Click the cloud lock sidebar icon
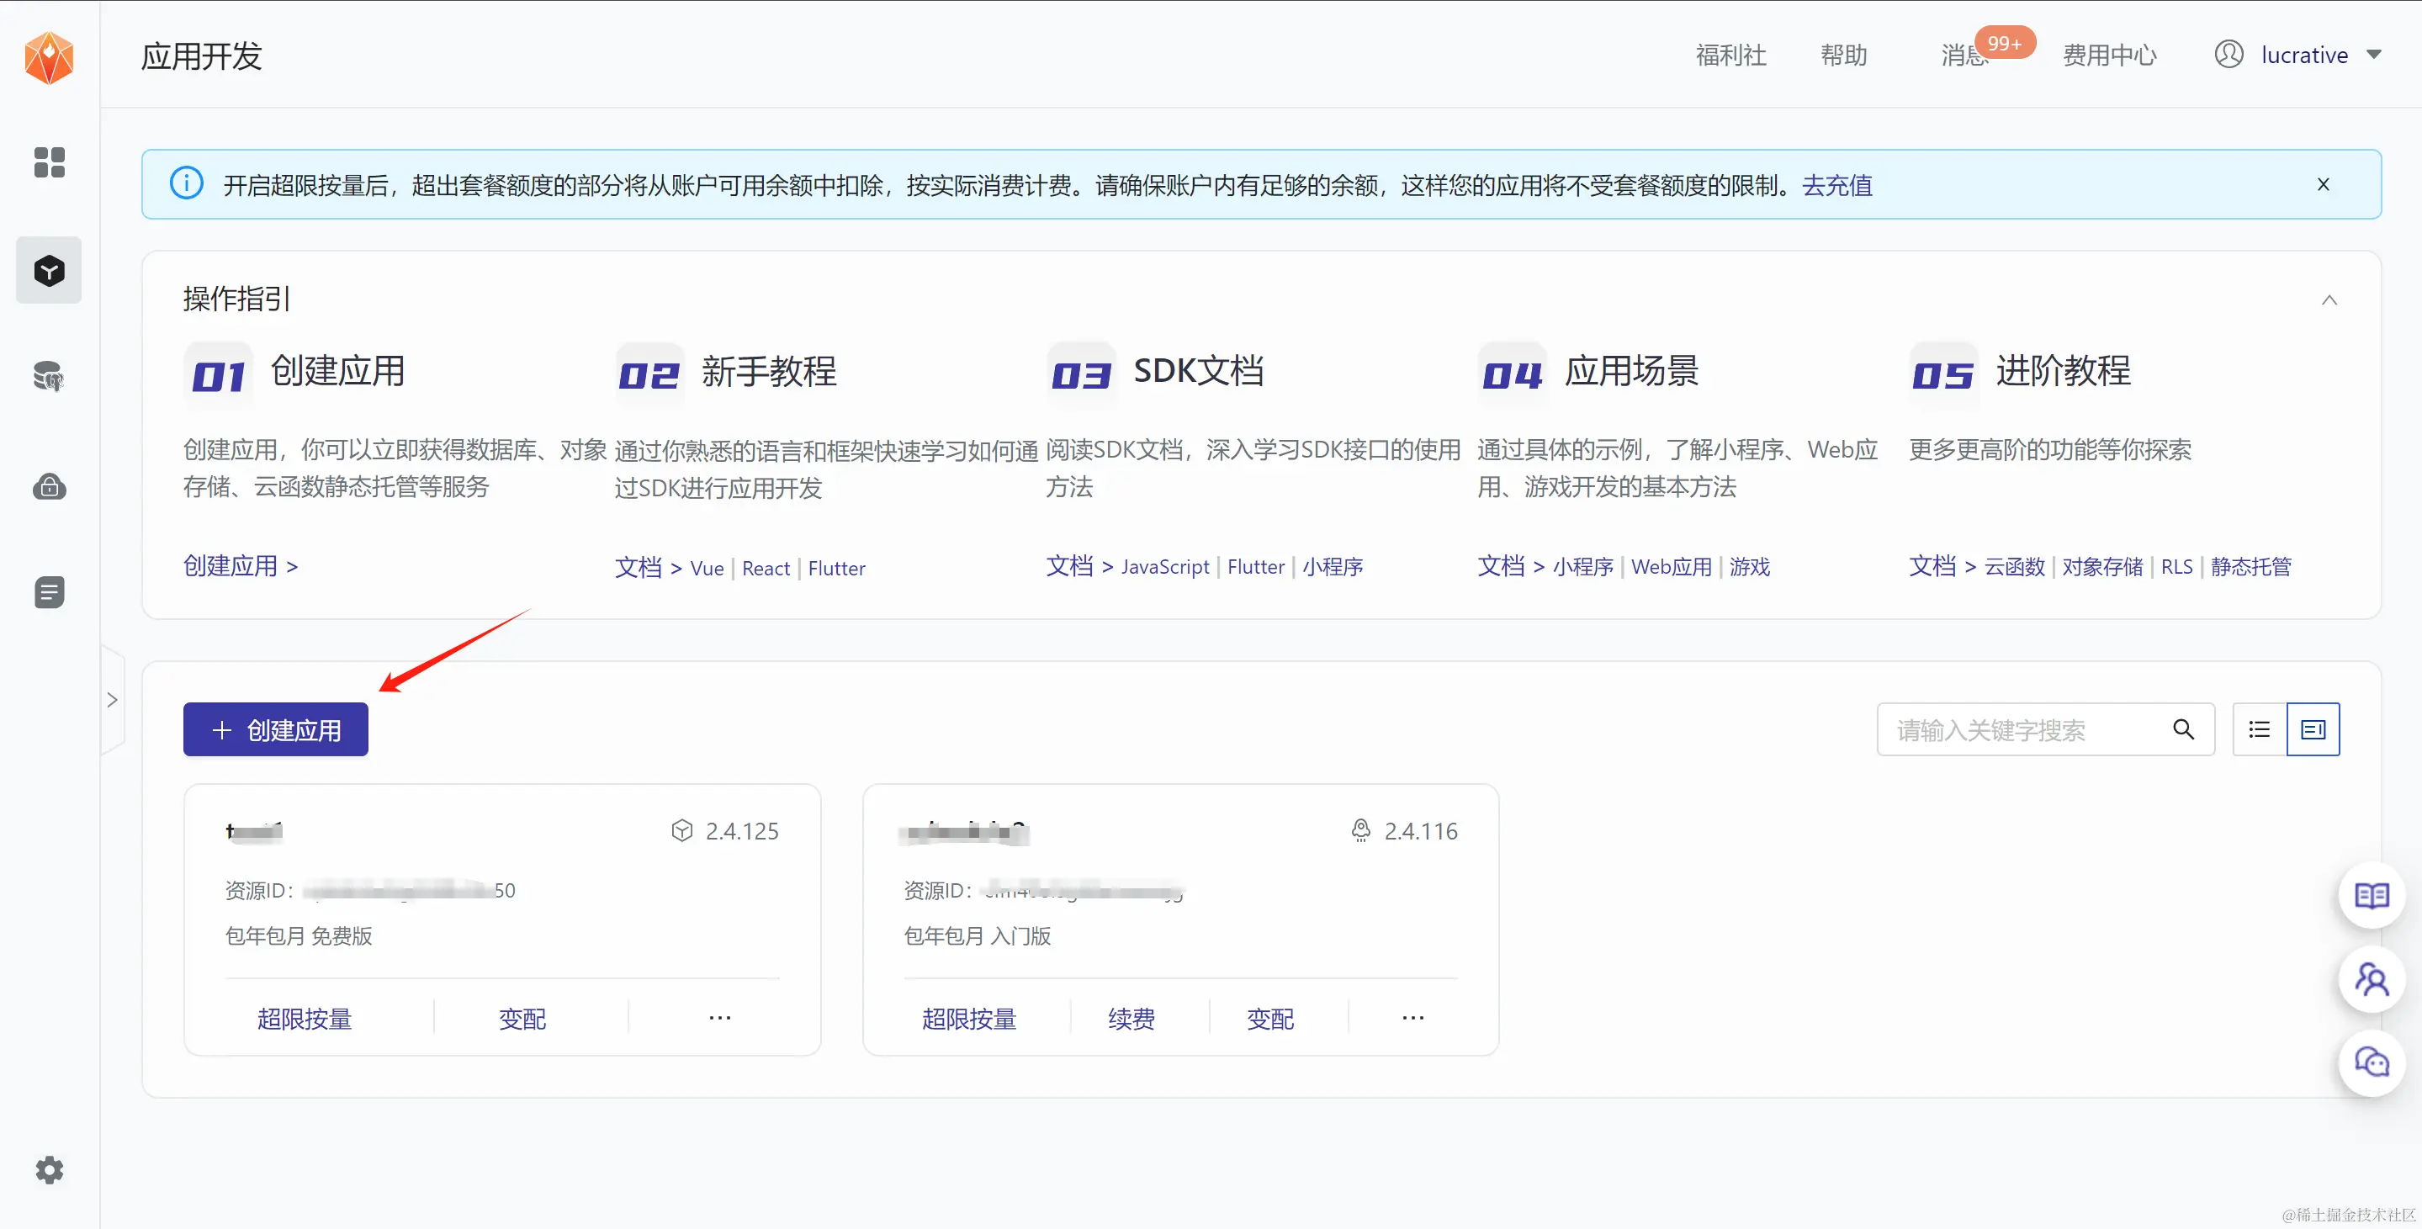 coord(49,486)
